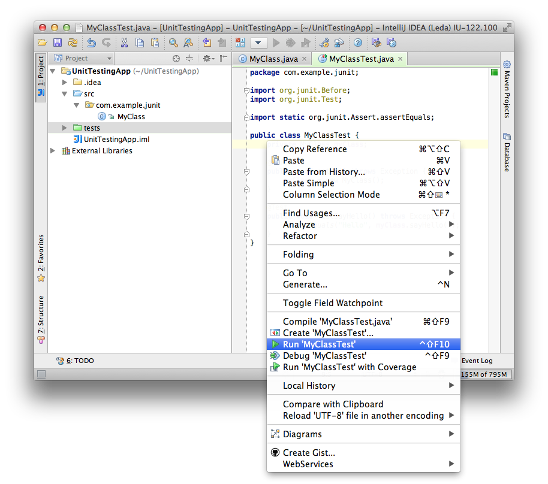Viewport: 548px width, 484px height.
Task: Click the toolbar Run play icon
Action: coord(276,43)
